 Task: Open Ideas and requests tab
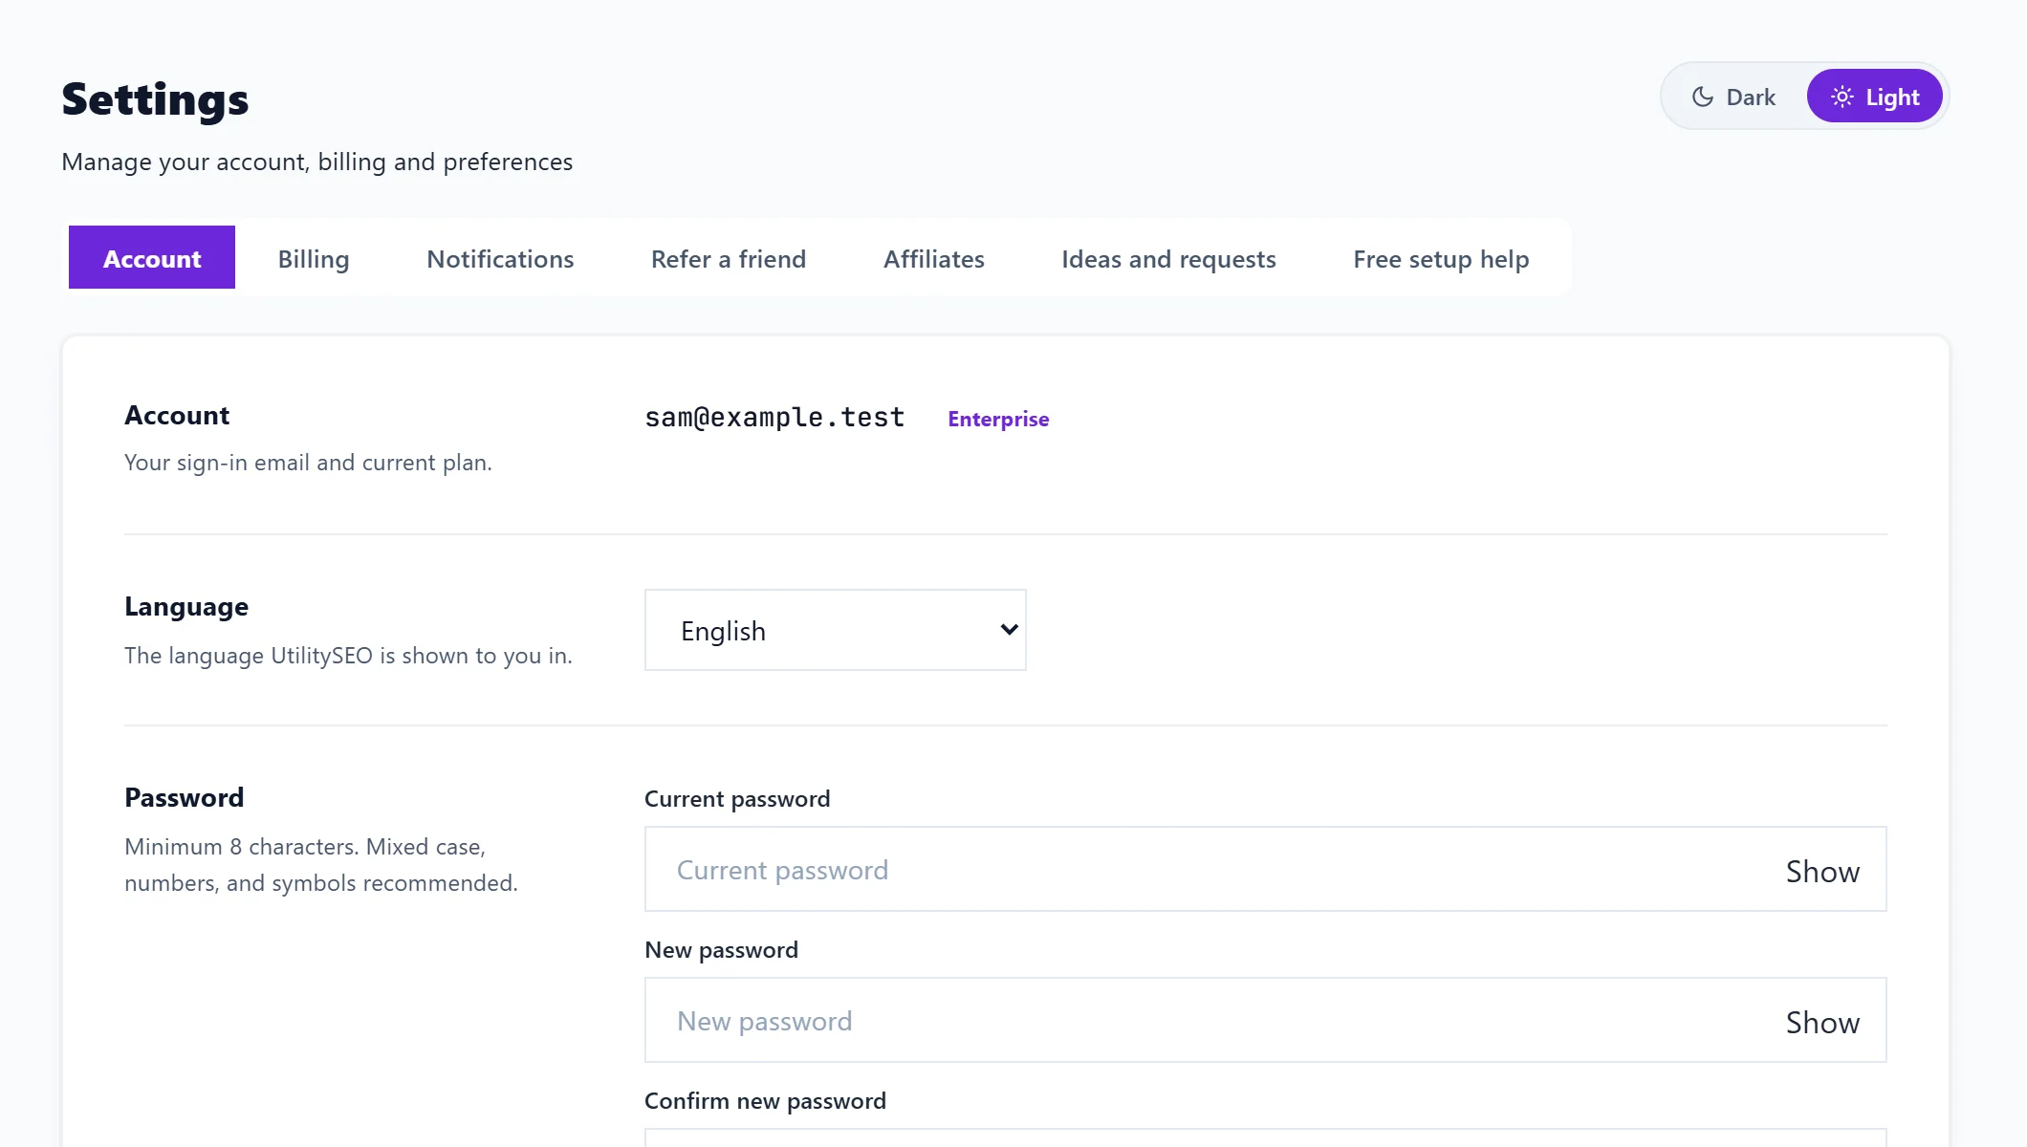click(1168, 258)
